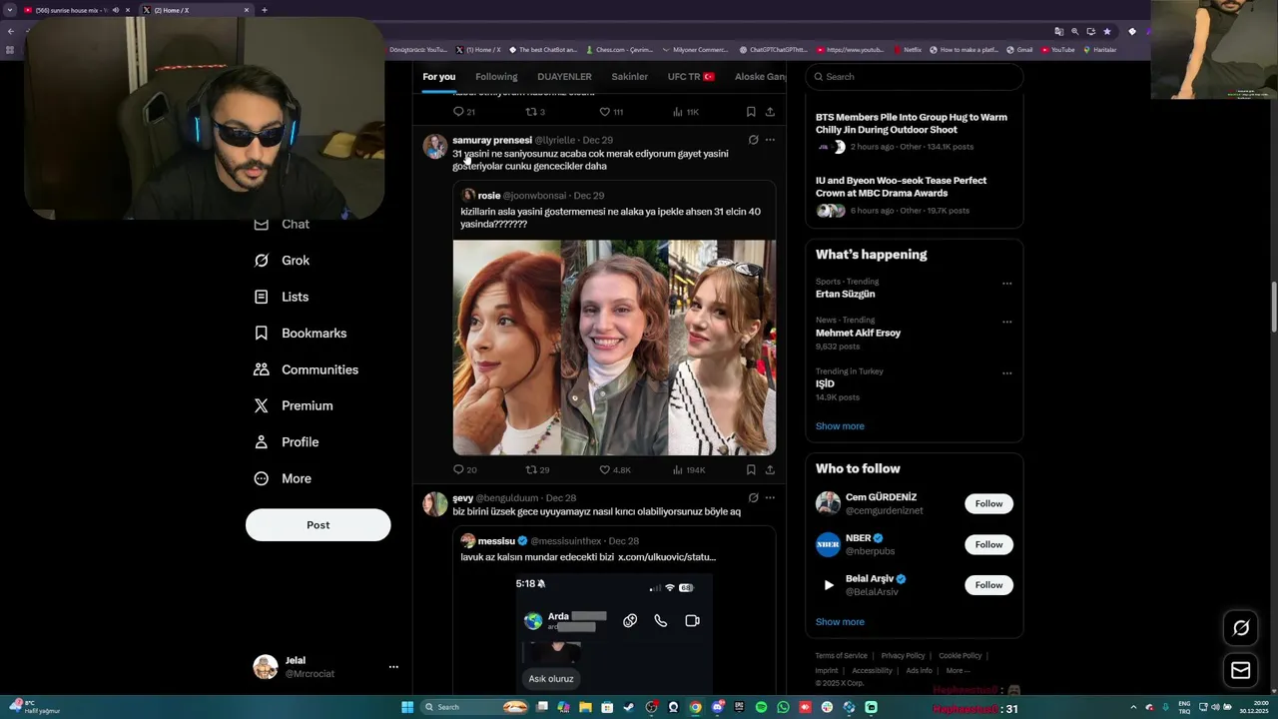Share samuray prensesi's post

click(x=770, y=469)
